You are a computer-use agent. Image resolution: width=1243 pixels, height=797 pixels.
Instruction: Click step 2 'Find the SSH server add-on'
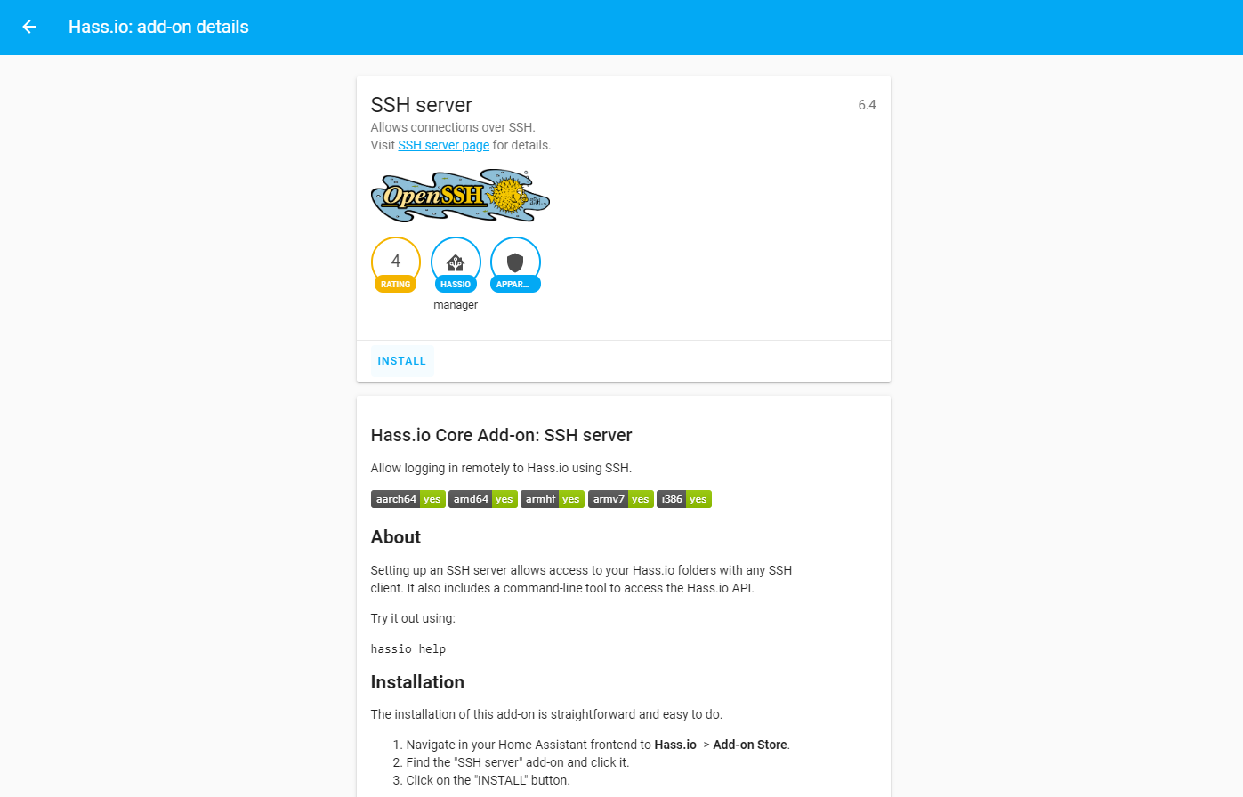tap(518, 762)
